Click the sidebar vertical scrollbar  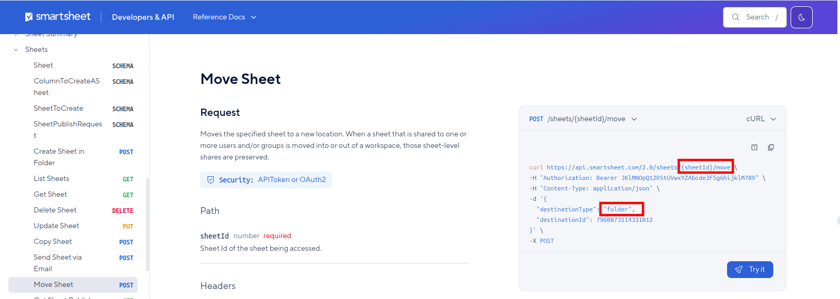[x=147, y=225]
